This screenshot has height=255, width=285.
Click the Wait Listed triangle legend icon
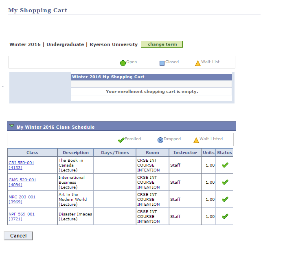[196, 140]
